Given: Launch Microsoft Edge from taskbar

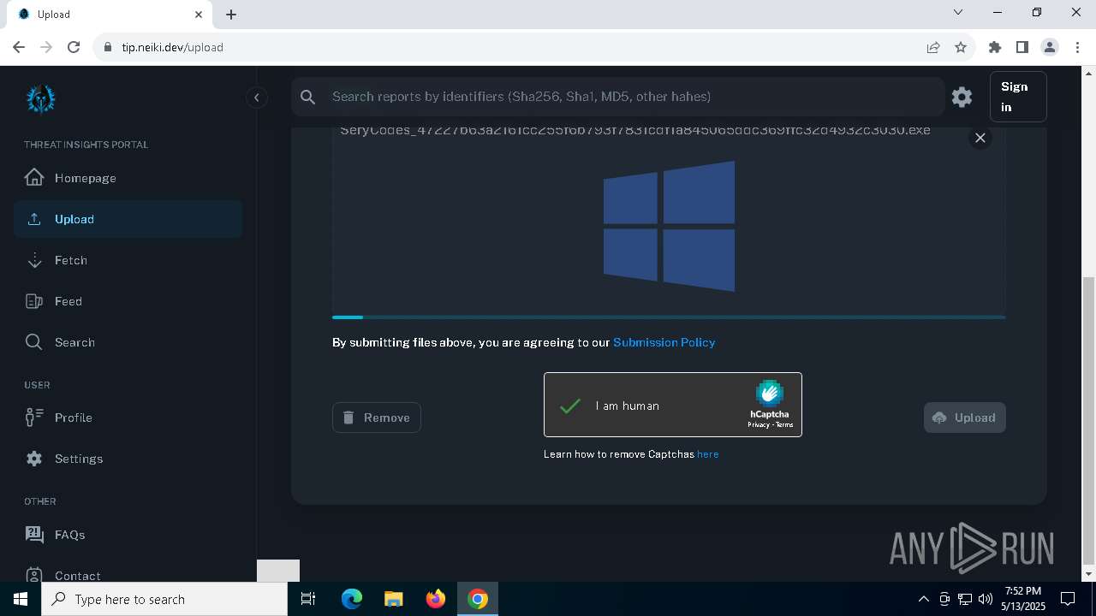Looking at the screenshot, I should [352, 599].
